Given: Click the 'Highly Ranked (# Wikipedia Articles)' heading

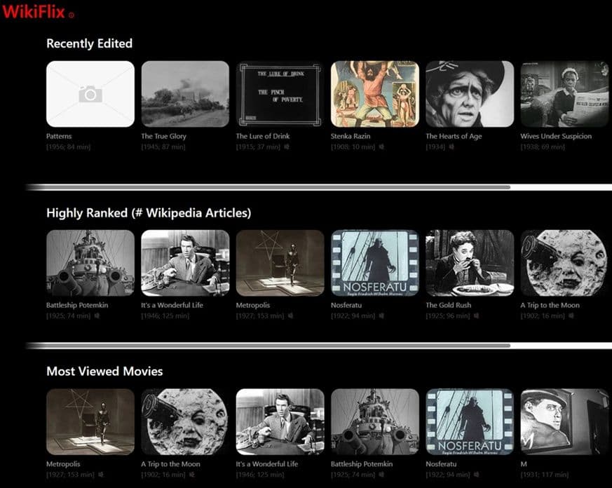Looking at the screenshot, I should [149, 212].
